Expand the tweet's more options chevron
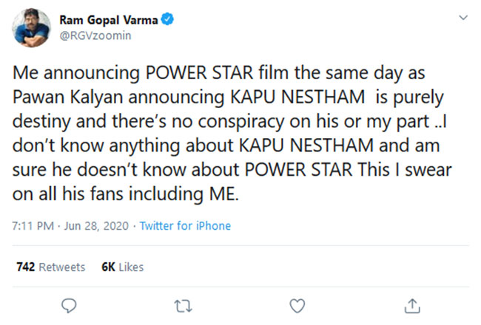Screen dimensions: 481x325 click(x=462, y=18)
